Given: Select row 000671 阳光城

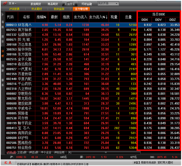Looking at the screenshot, I should (x=93, y=40).
